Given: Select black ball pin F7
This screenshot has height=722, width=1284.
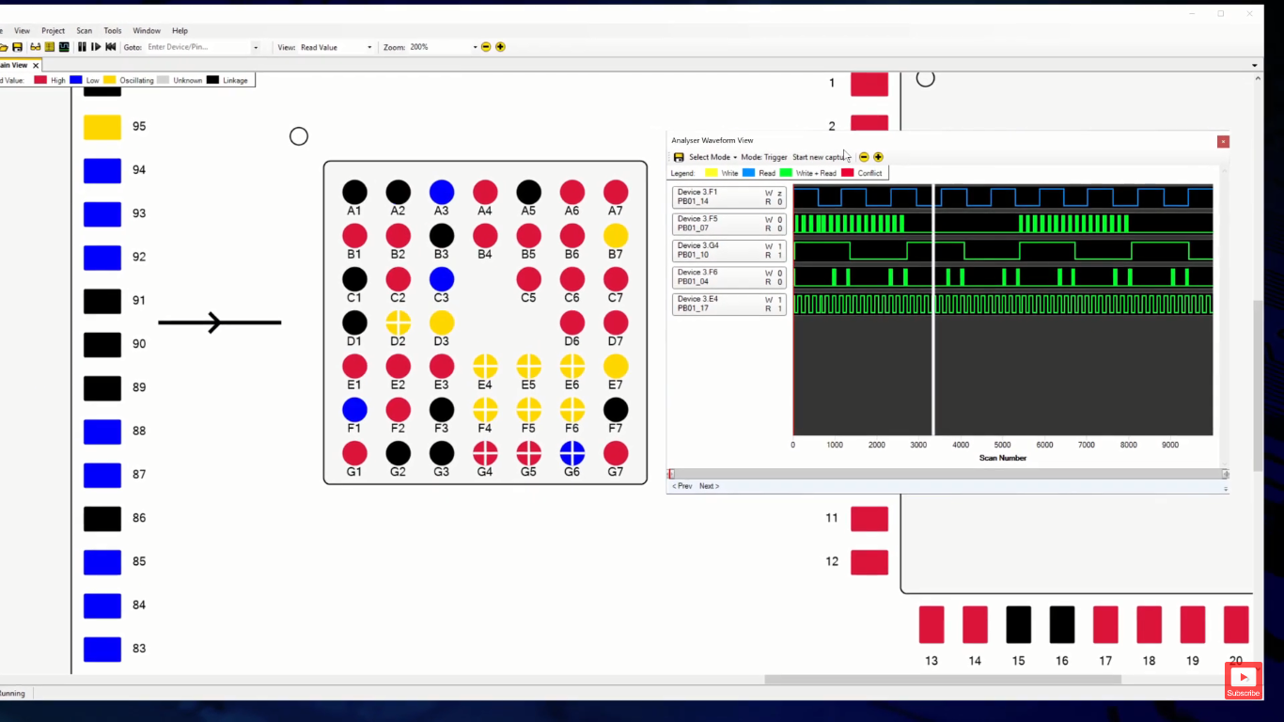Looking at the screenshot, I should pos(616,410).
